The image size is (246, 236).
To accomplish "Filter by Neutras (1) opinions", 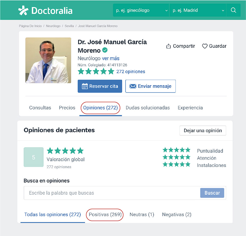I will 142,214.
